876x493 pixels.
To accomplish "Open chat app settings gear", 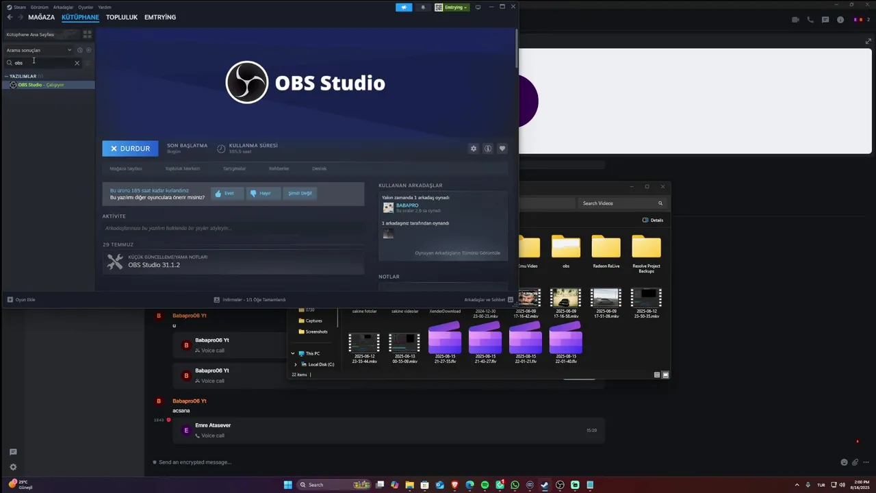I will (x=12, y=467).
